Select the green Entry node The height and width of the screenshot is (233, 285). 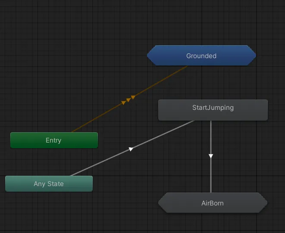(54, 140)
